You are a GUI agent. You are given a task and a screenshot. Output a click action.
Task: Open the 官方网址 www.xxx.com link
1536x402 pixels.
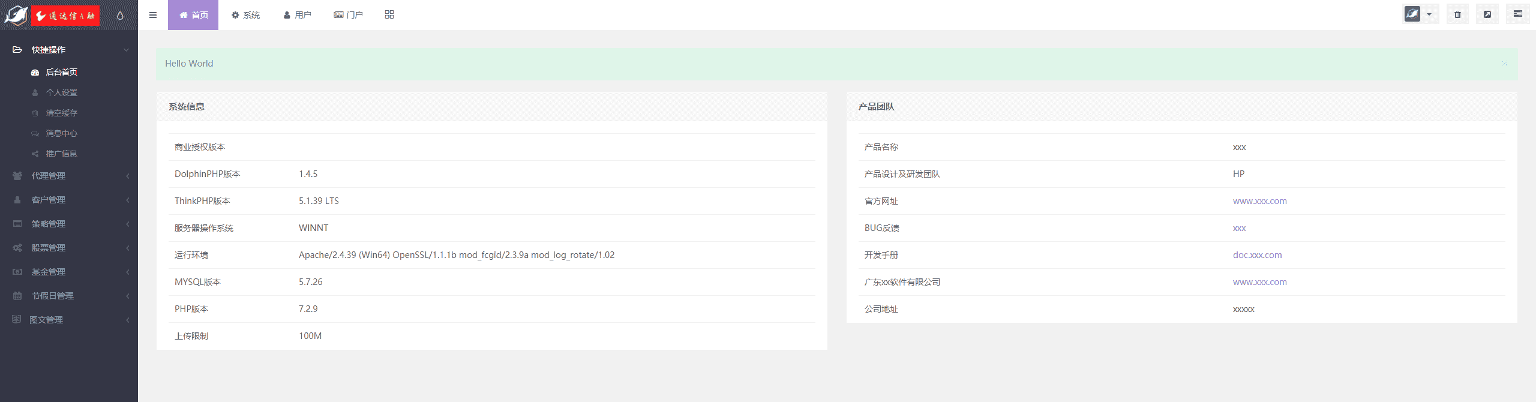(x=1259, y=201)
